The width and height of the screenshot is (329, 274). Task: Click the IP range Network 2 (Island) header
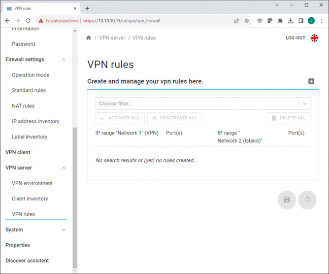point(240,136)
